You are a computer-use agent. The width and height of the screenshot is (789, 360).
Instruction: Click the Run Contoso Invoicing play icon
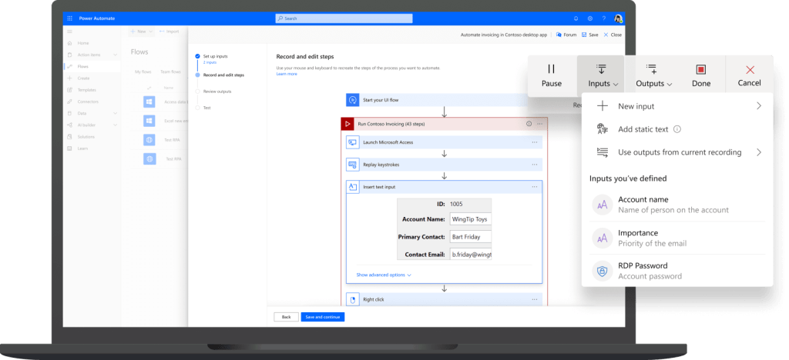347,124
